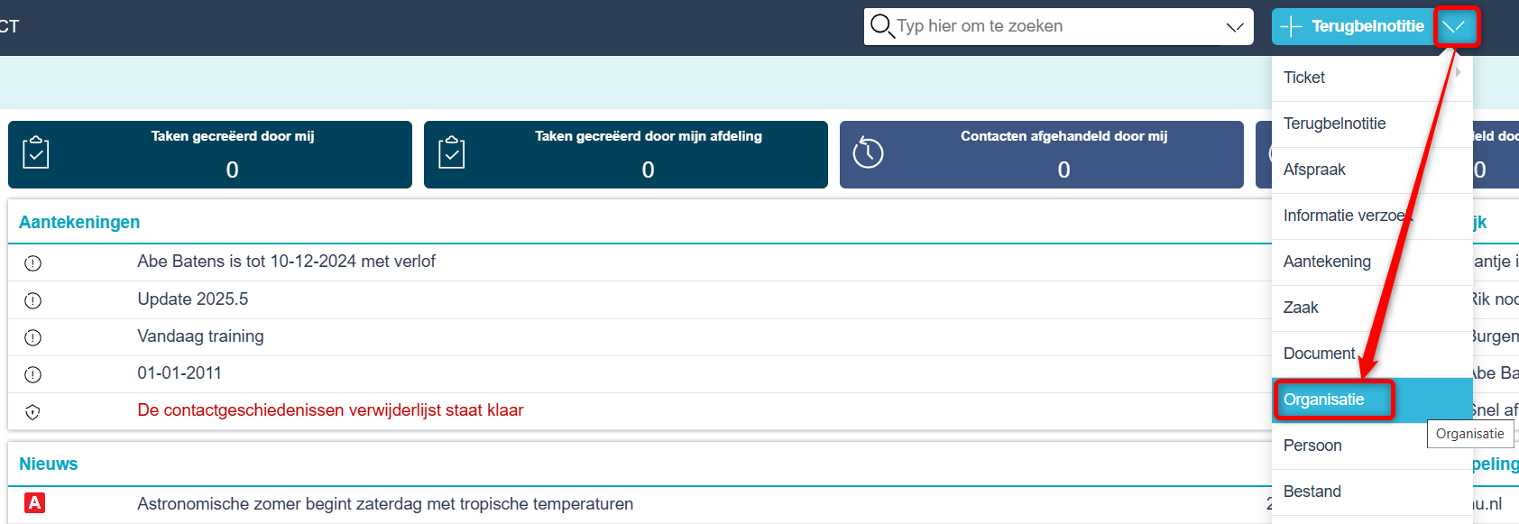The width and height of the screenshot is (1519, 524).
Task: Select Persoon menu entry
Action: (x=1312, y=446)
